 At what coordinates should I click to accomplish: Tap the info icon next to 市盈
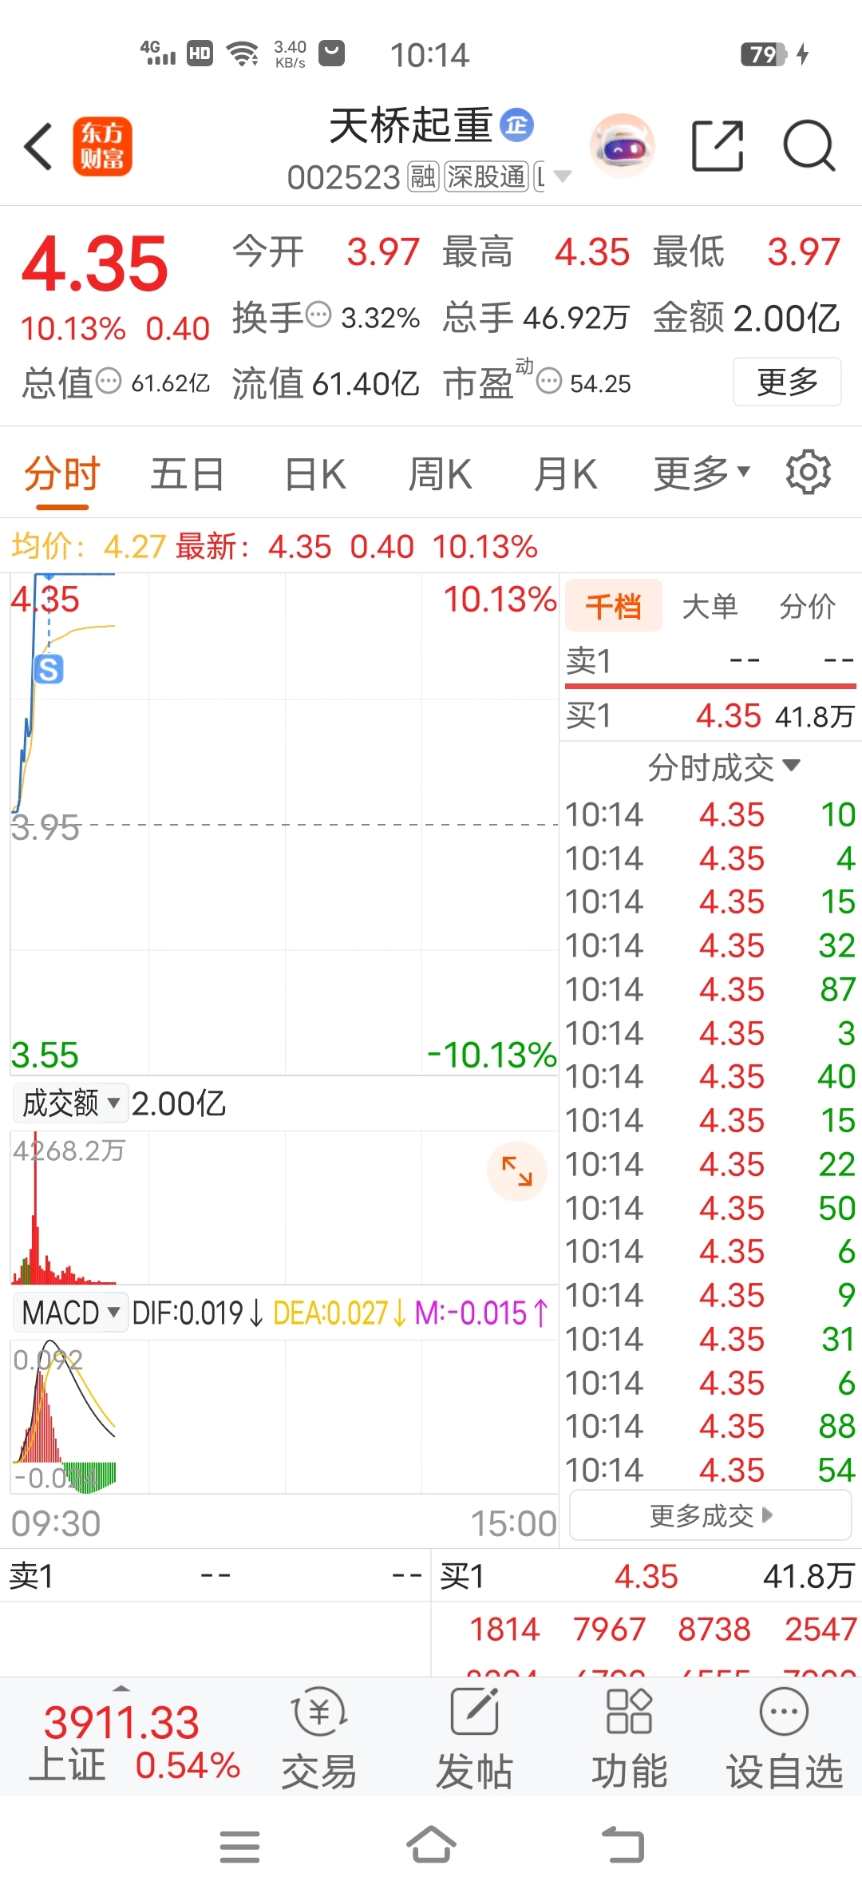(x=549, y=381)
